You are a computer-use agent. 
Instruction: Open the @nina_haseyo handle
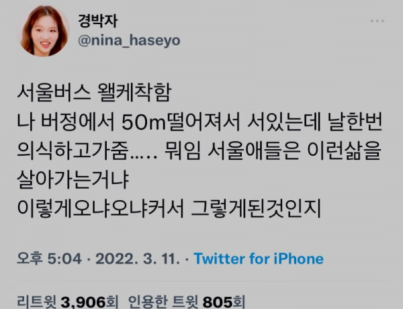[x=129, y=40]
